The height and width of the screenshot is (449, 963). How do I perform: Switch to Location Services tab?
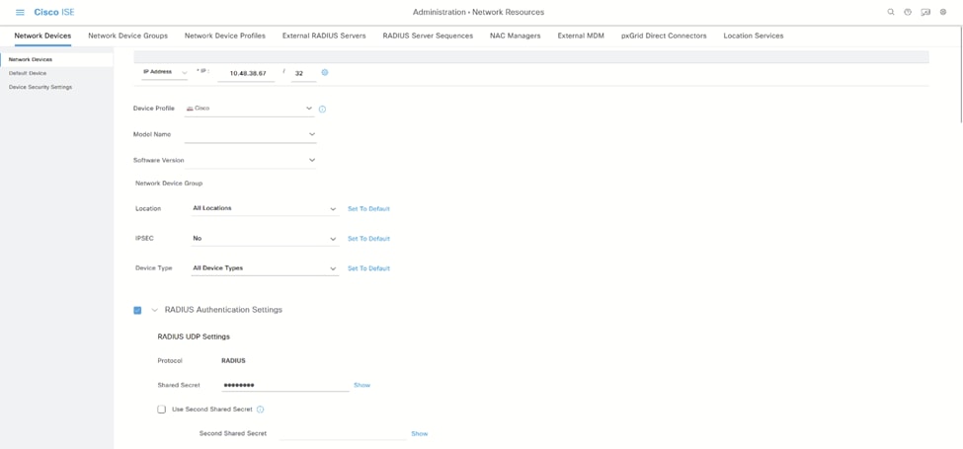754,36
